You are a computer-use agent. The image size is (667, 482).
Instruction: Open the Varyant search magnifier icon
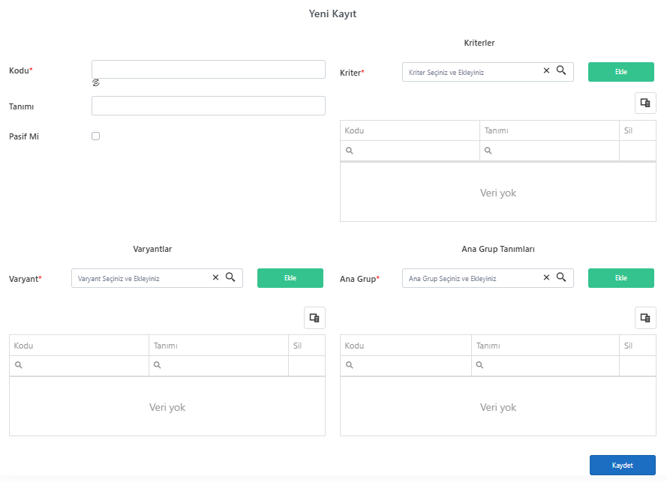click(x=230, y=277)
